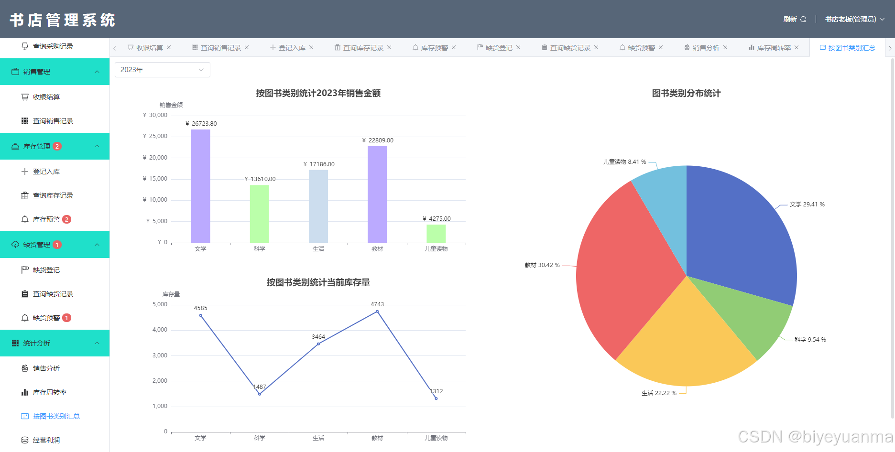Open the 2023年 year dropdown

162,69
